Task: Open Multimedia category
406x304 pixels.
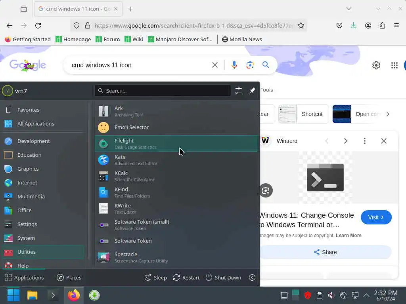Action: point(43,196)
